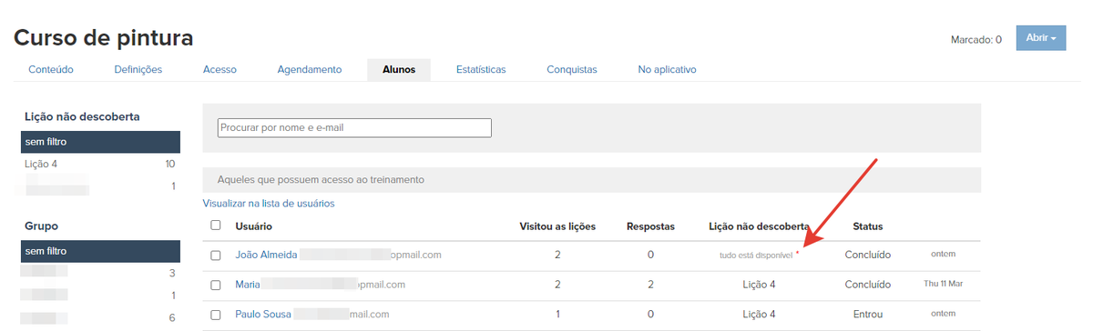Click 'tudo está disponível' in João's row
The image size is (1093, 331).
point(756,256)
